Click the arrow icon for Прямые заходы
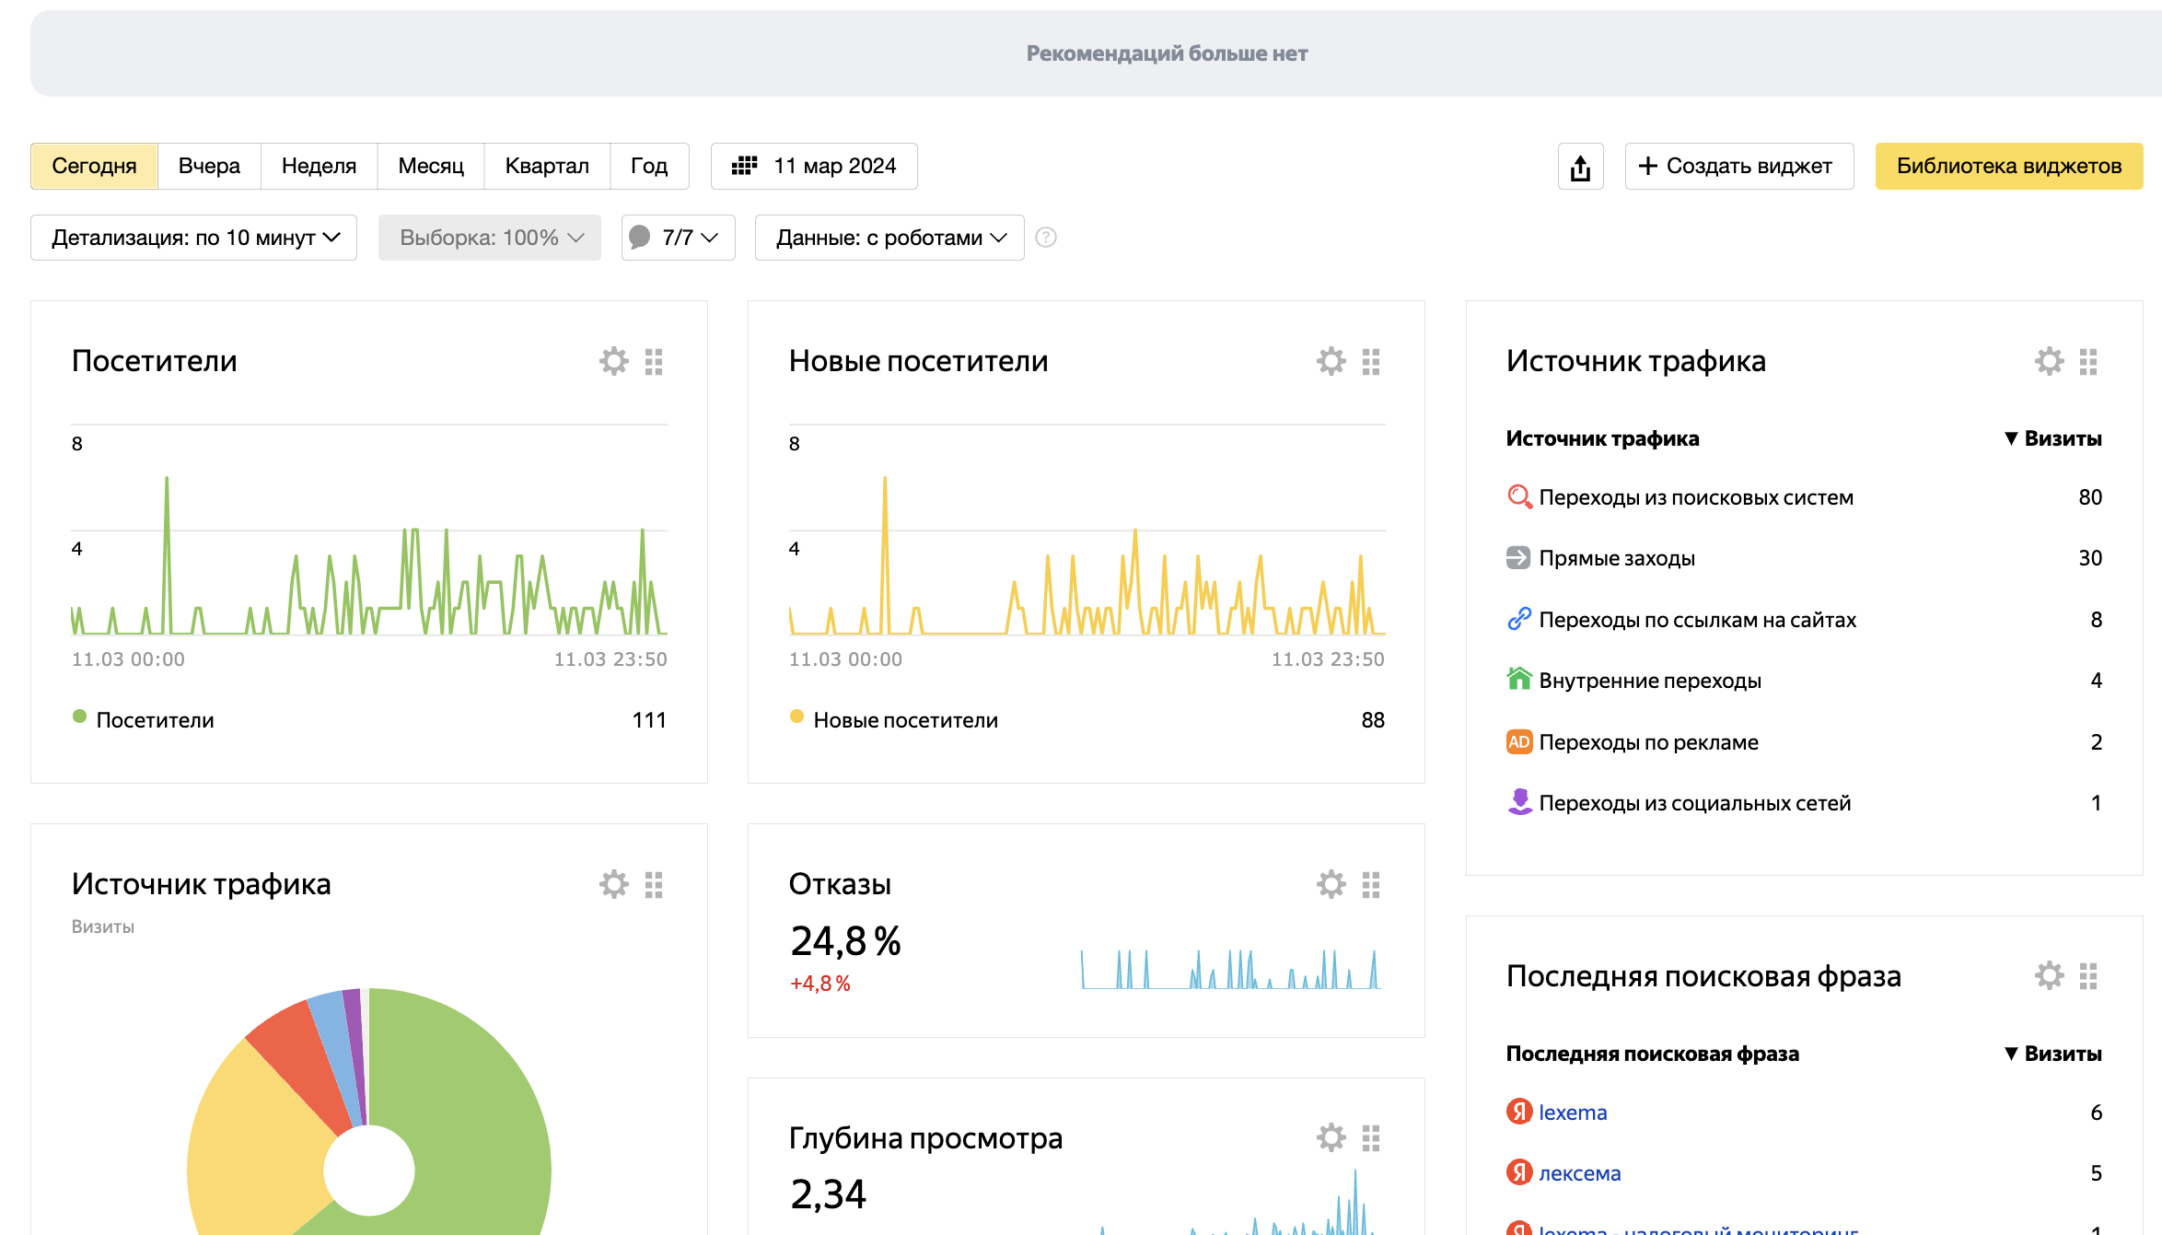The image size is (2162, 1235). tap(1518, 557)
